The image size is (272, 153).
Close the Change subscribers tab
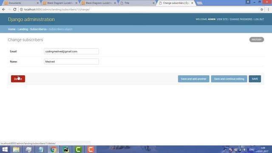(x=192, y=3)
